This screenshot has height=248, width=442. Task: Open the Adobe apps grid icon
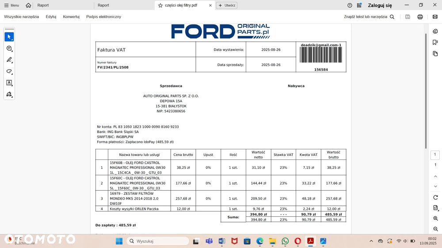pyautogui.click(x=359, y=5)
